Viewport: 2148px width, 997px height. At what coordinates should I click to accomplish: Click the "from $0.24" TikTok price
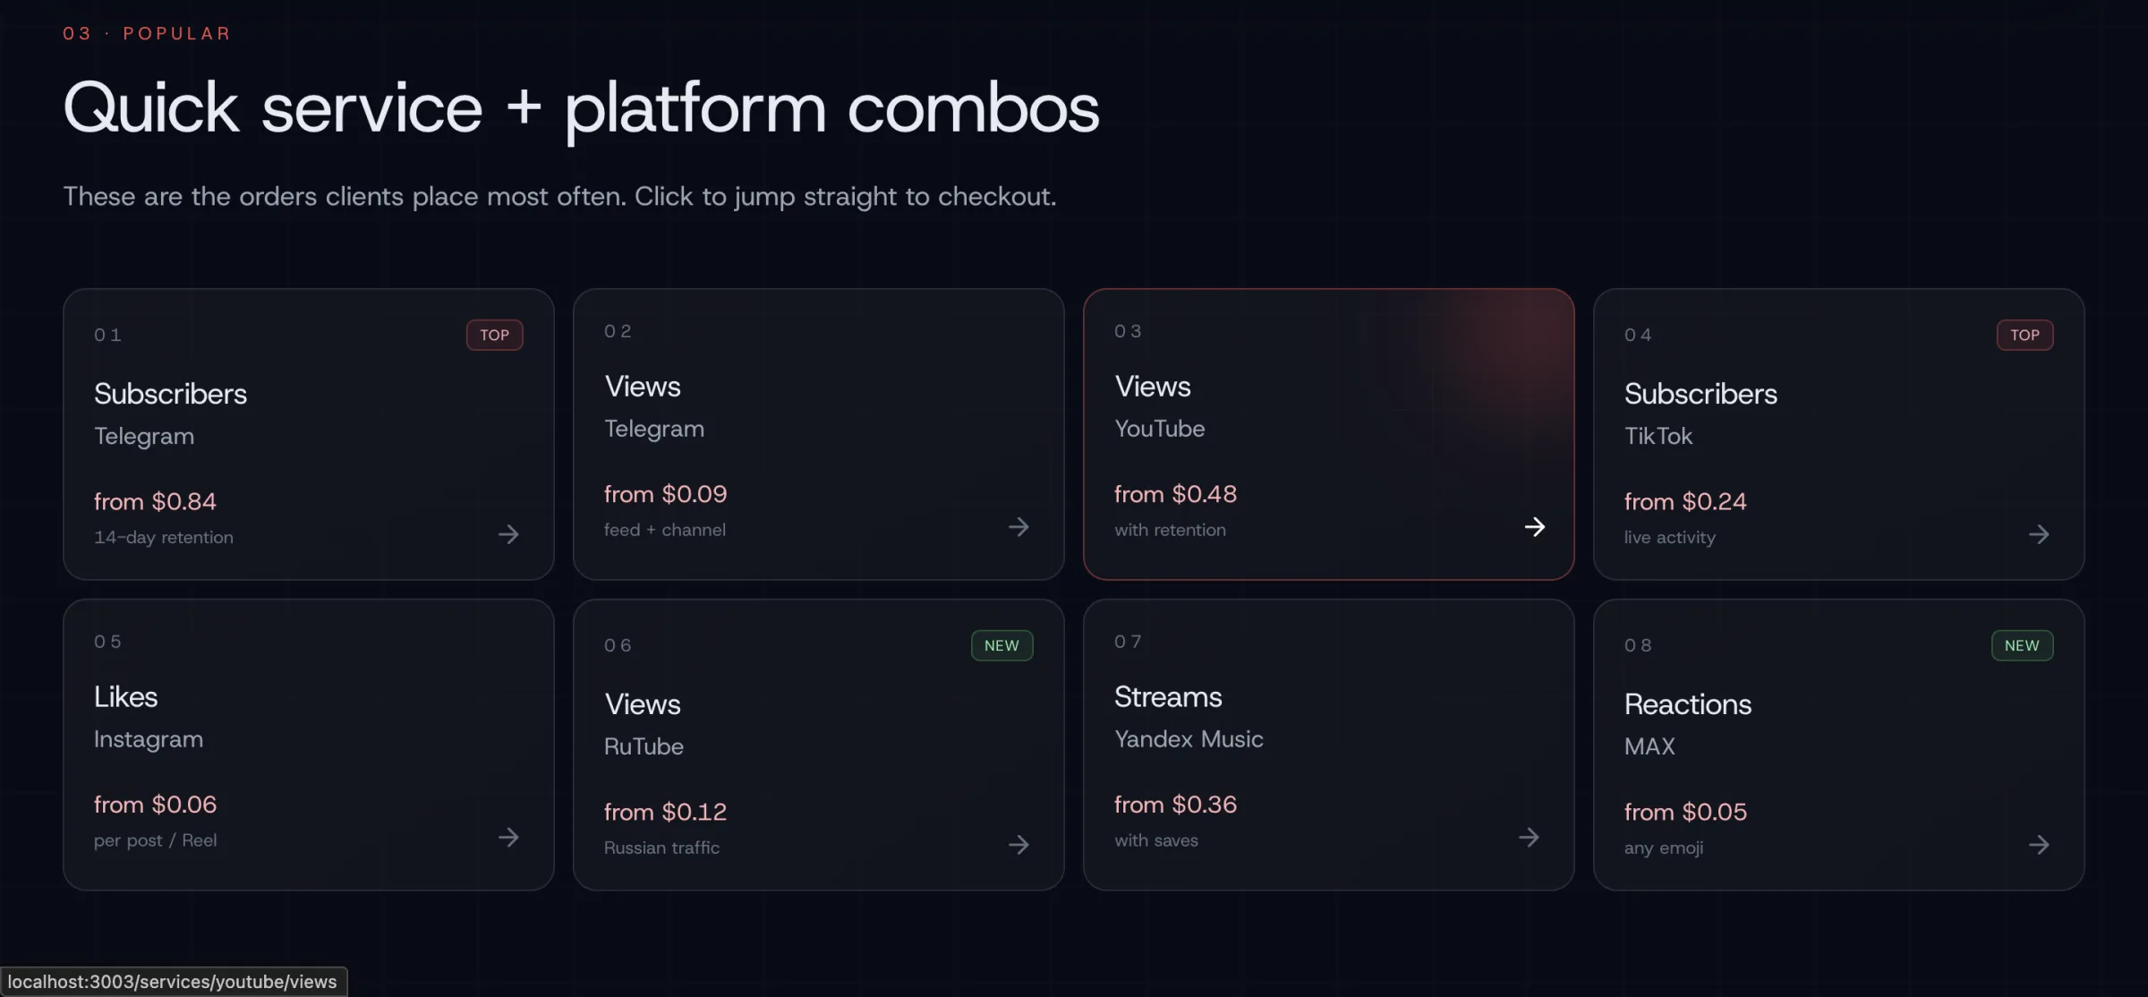click(1685, 501)
